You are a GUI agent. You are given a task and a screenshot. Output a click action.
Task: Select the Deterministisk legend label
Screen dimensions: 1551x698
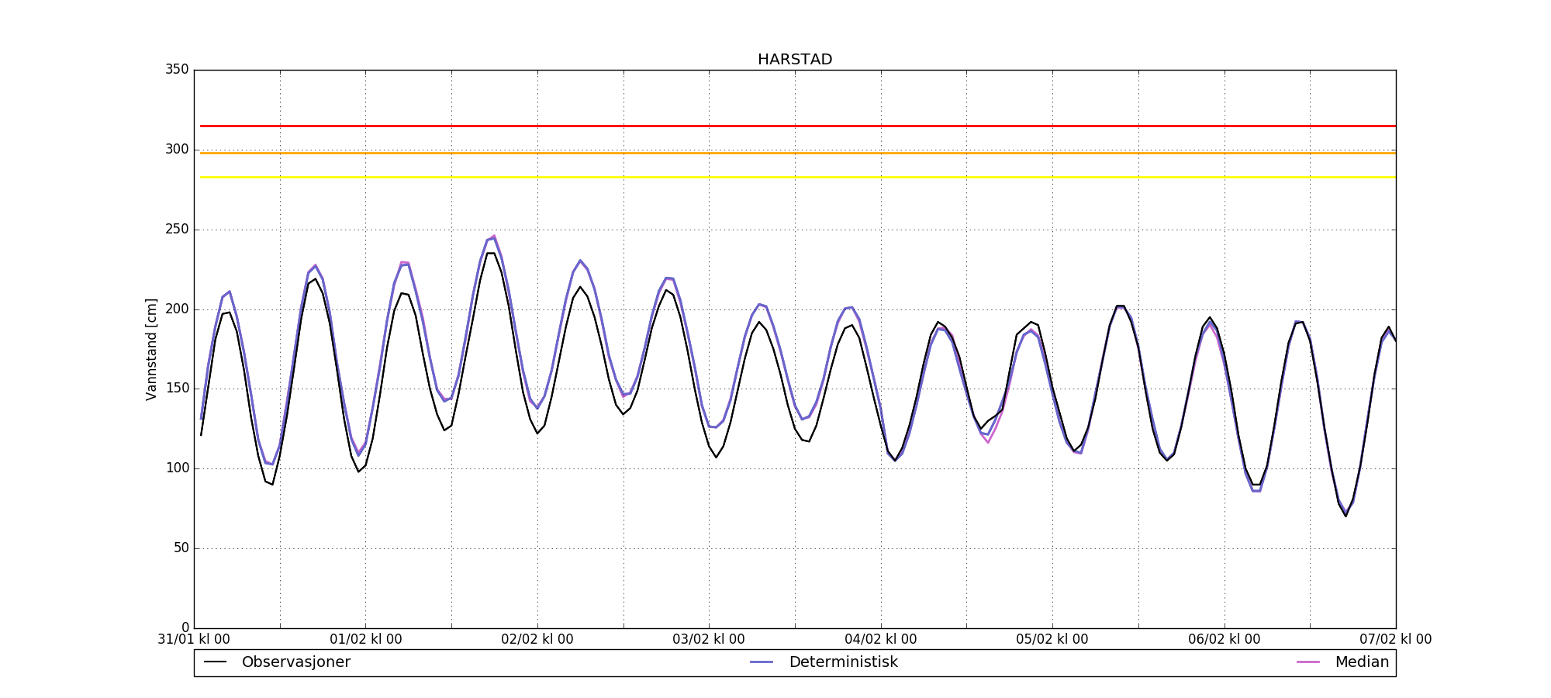pos(843,662)
